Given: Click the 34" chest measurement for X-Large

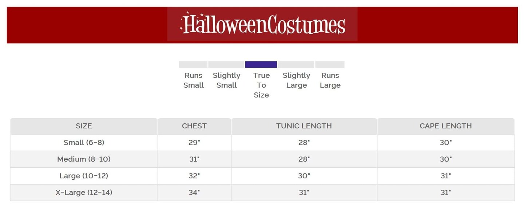Looking at the screenshot, I should click(194, 193).
